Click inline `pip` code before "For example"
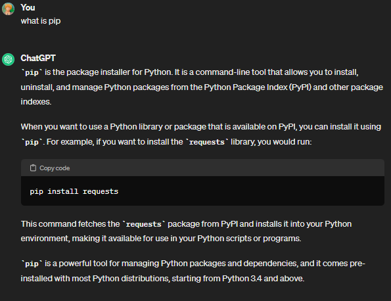The height and width of the screenshot is (301, 391). pos(32,142)
